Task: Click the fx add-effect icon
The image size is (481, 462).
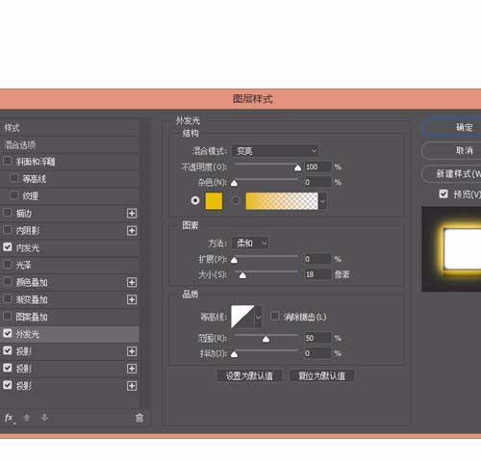Action: (10, 418)
